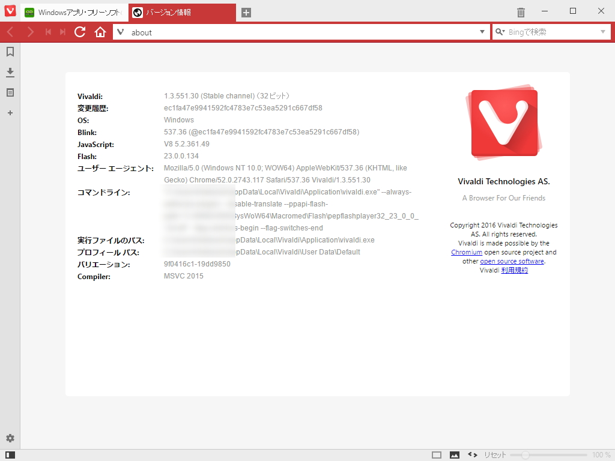Screen dimensions: 615x461
Task: Open the Bing search engine selector
Action: (500, 31)
